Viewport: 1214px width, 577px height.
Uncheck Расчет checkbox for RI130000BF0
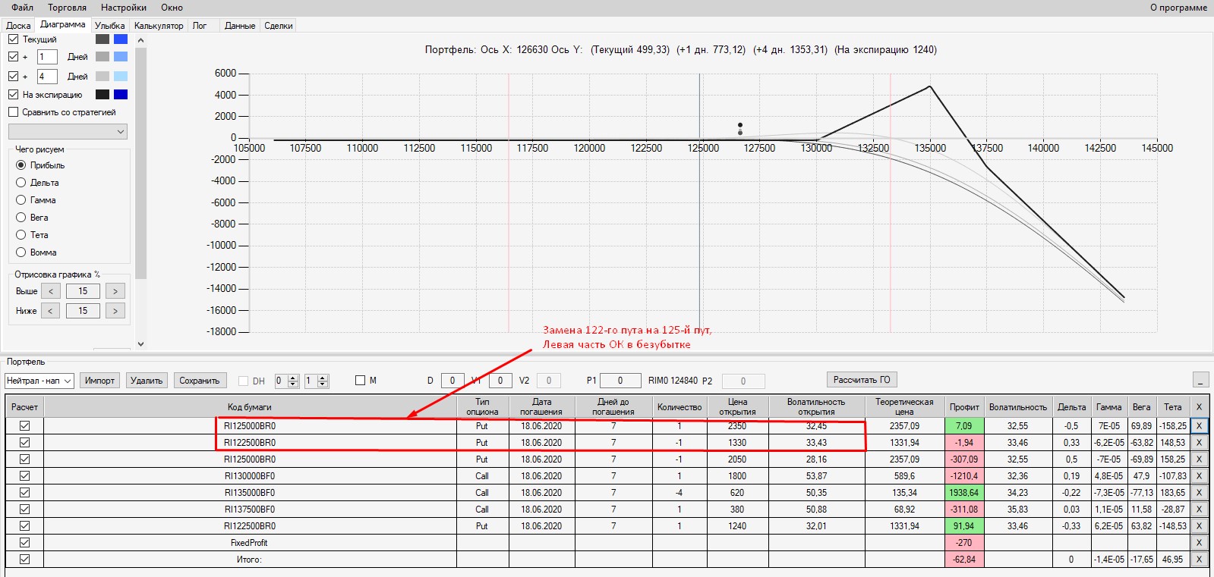click(24, 476)
